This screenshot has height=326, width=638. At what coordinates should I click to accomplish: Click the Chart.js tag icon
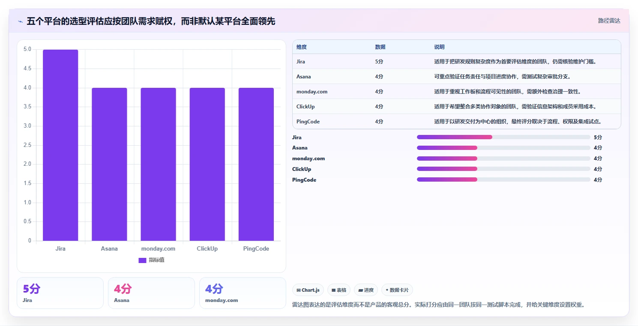(299, 290)
